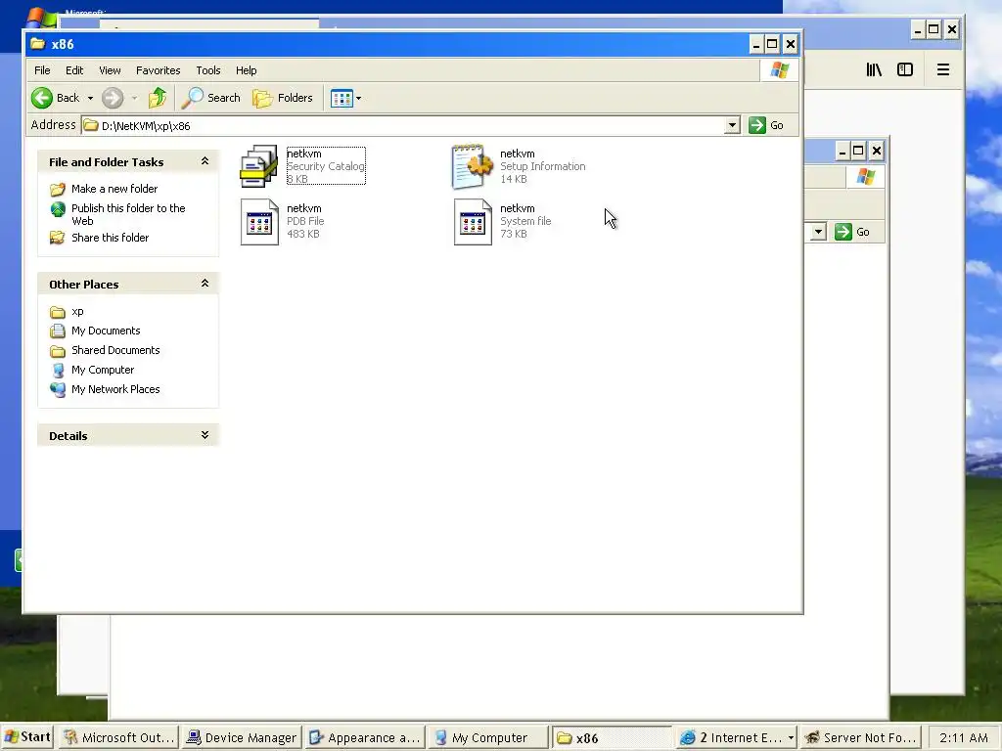Click Go button in the background Explorer window
The width and height of the screenshot is (1002, 751).
(853, 232)
